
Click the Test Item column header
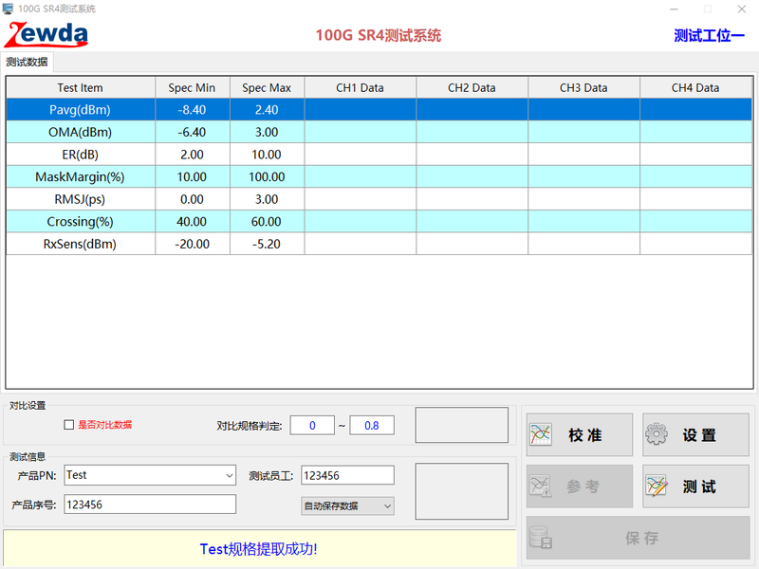pos(81,87)
